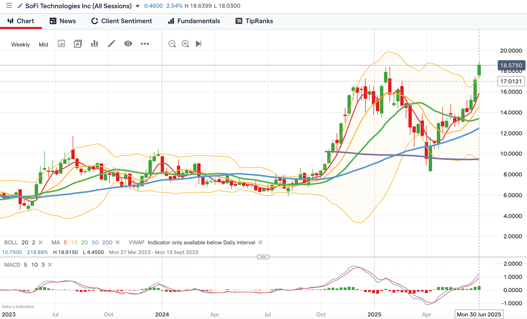Click the orange MA 10 period value
Screen dimensions: 527x319
click(73, 242)
